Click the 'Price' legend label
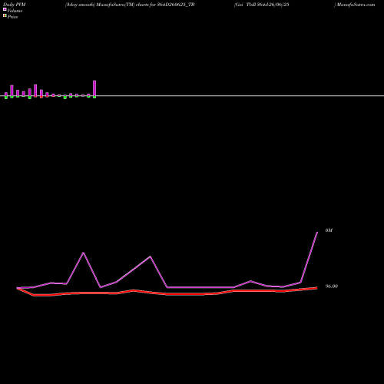Viewport: 384px width, 384px height. [12, 17]
